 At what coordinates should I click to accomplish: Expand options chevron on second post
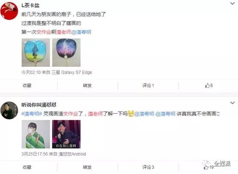(x=232, y=103)
